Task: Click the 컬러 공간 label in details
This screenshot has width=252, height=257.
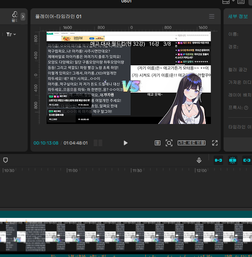Action: [237, 69]
